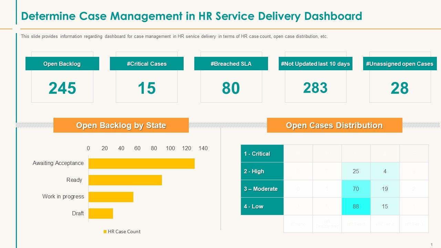Click the #Breached SLA header label
Viewport: 441px width, 248px height.
pos(231,64)
